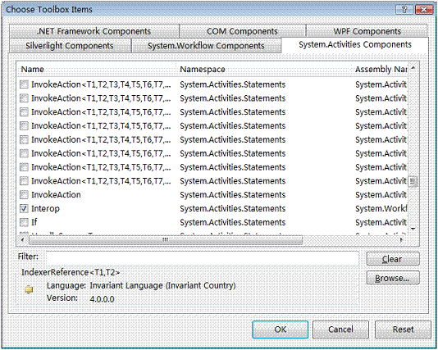Select the WPF Components tab
Screen dimensions: 438x350
coord(367,31)
